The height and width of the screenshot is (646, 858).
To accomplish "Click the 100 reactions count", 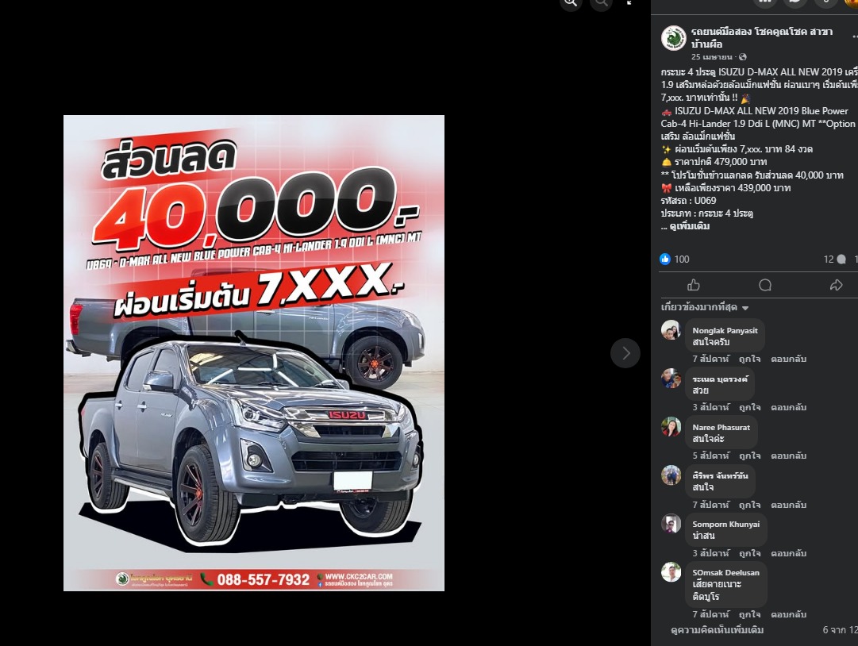I will [682, 260].
